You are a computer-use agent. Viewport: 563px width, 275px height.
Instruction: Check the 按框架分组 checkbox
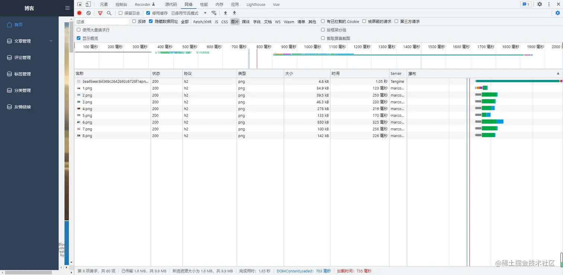[x=323, y=30]
